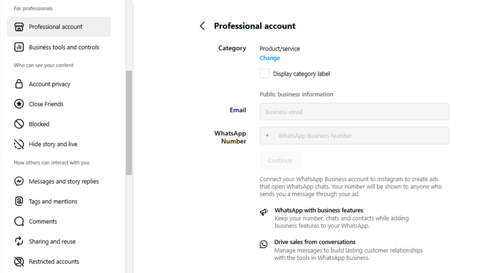Click the Comments speech bubble icon

click(19, 221)
